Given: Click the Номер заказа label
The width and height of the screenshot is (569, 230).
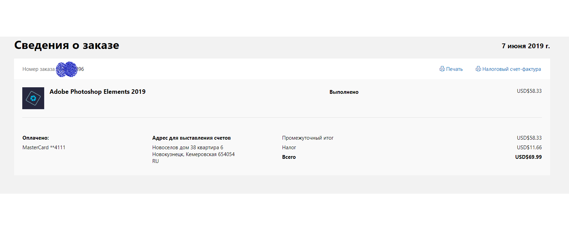Looking at the screenshot, I should point(38,69).
